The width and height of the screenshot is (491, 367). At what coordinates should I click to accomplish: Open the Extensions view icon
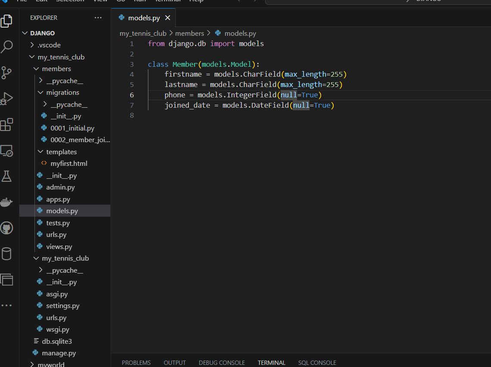click(6, 125)
